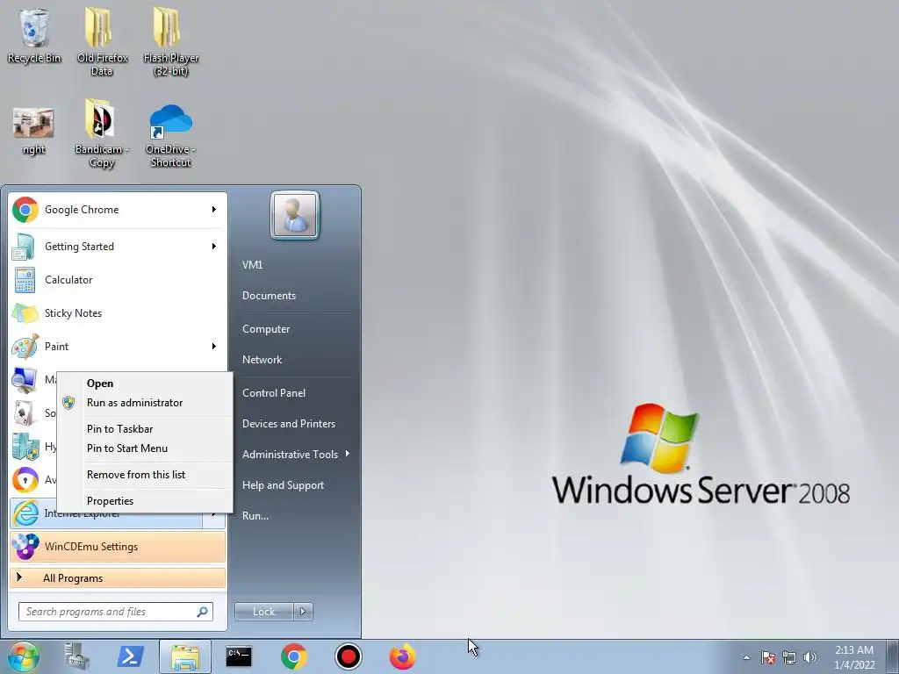Launch Windows PowerShell from the taskbar
The image size is (899, 674).
tap(130, 656)
